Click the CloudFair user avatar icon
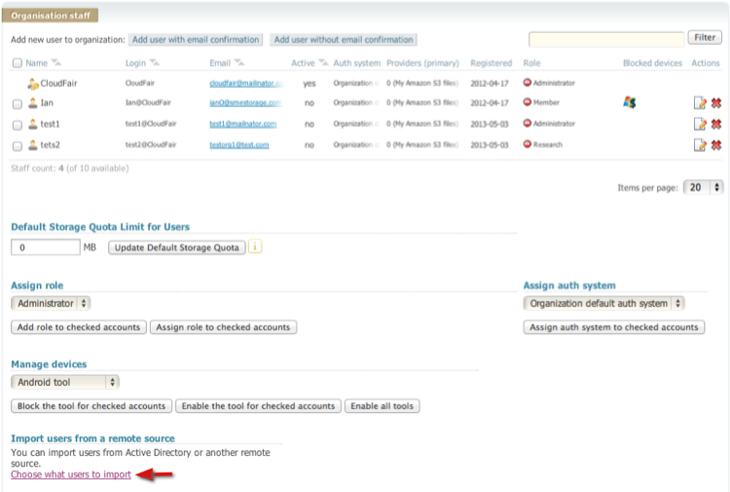 tap(32, 83)
